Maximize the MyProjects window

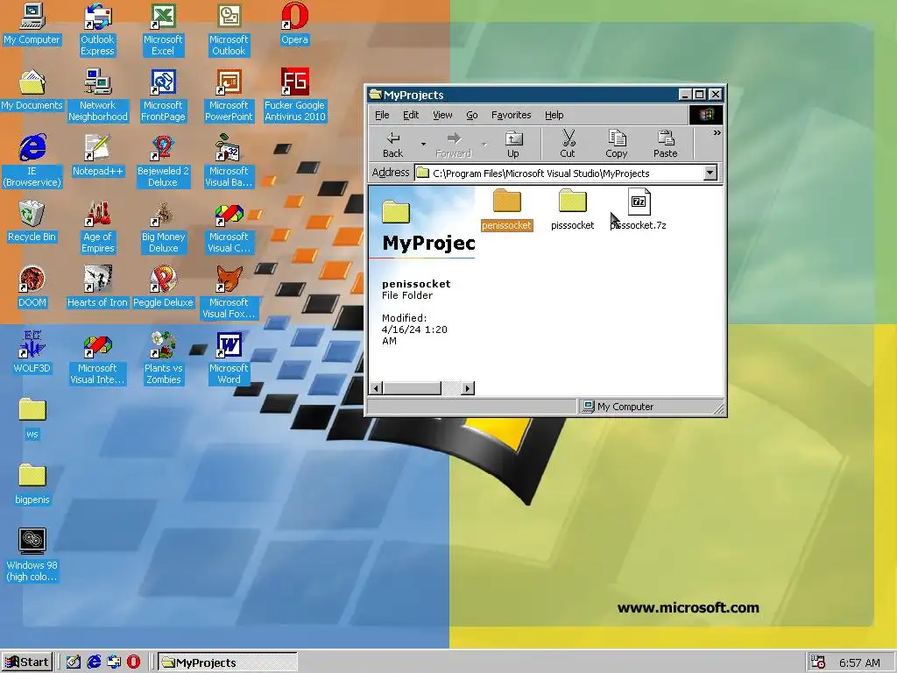(700, 95)
